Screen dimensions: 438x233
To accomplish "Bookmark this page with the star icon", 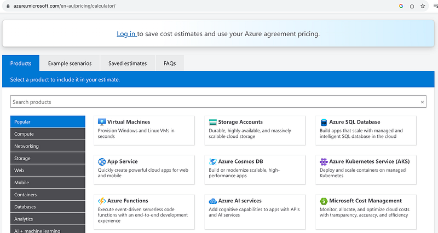I will pyautogui.click(x=423, y=6).
